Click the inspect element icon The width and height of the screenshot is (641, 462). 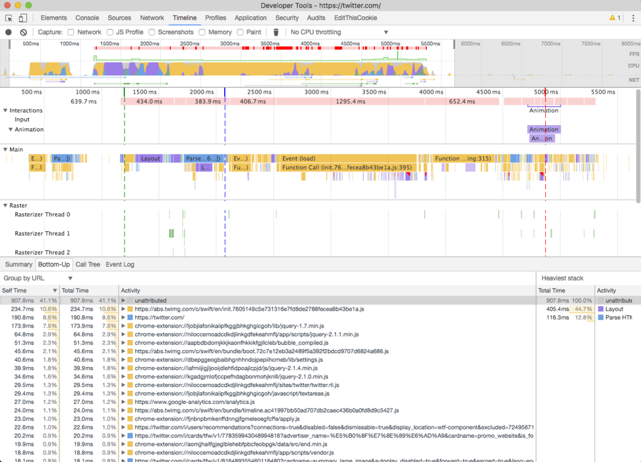click(9, 18)
